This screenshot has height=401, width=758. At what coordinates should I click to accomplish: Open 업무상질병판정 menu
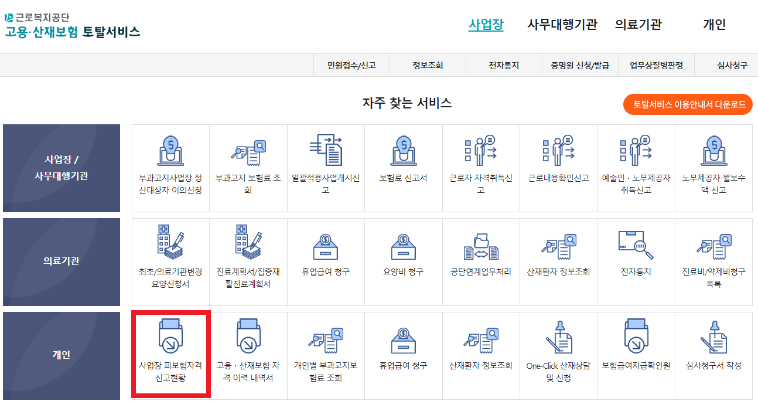[656, 66]
